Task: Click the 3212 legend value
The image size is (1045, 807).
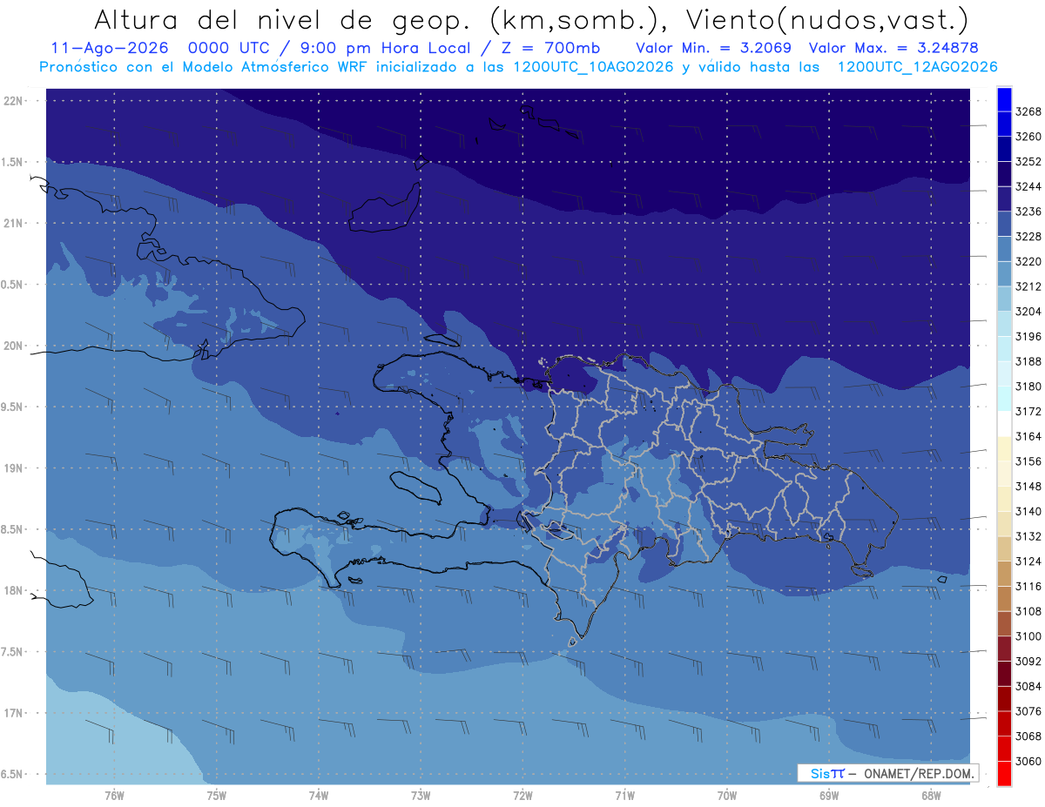Action: click(1028, 286)
